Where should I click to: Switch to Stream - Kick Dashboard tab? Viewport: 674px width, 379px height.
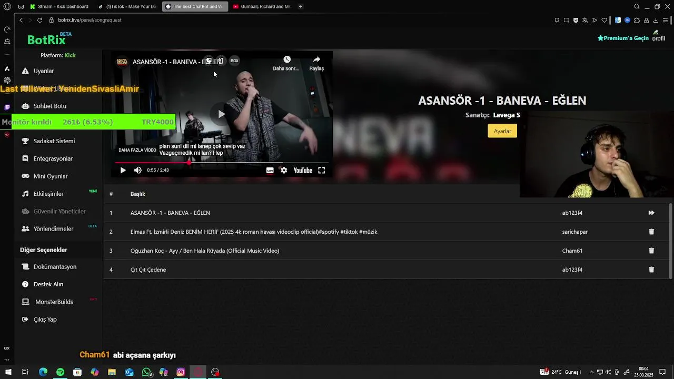59,6
